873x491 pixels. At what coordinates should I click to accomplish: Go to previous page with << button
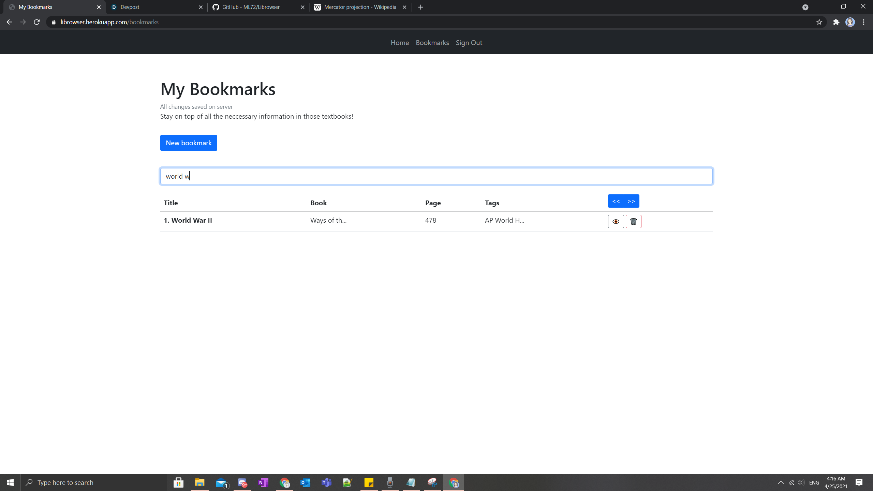tap(616, 201)
